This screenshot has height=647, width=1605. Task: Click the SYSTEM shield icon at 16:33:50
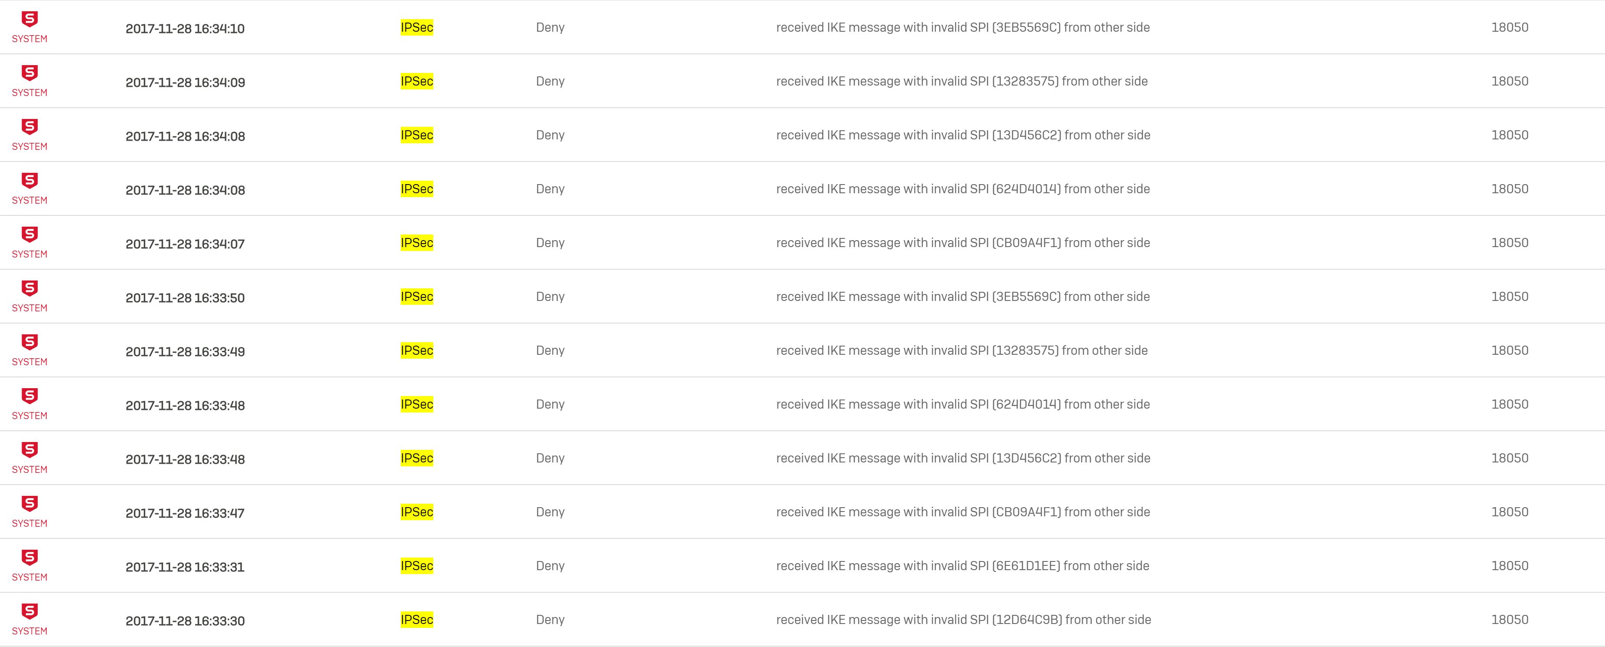click(29, 288)
